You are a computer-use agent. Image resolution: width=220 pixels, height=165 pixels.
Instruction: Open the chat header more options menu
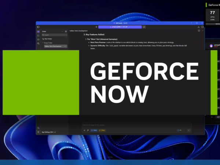[x=202, y=30]
